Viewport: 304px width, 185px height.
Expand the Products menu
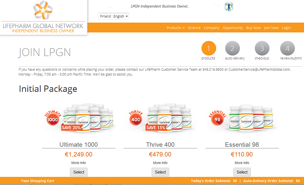click(x=175, y=28)
